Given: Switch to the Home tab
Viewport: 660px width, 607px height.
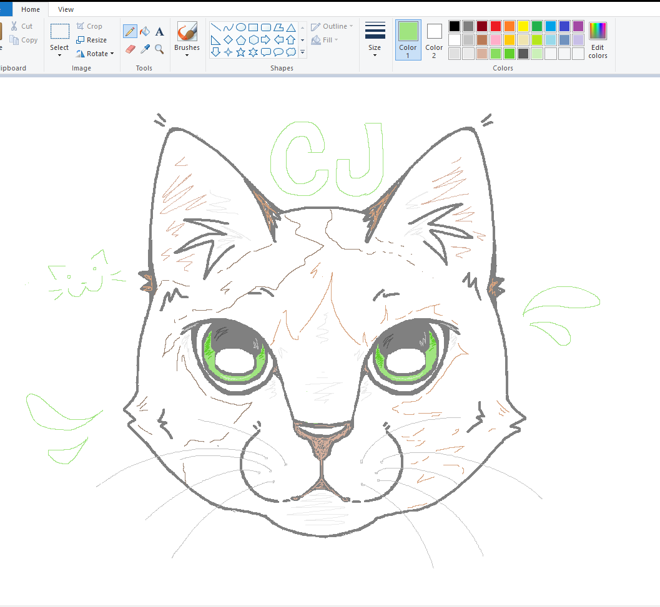Looking at the screenshot, I should click(x=31, y=9).
